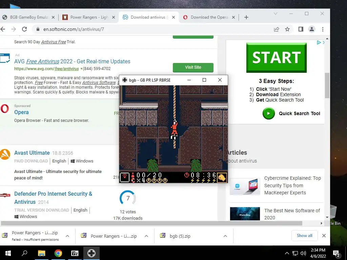
Task: Open taskbar search magnifier
Action: (24, 253)
